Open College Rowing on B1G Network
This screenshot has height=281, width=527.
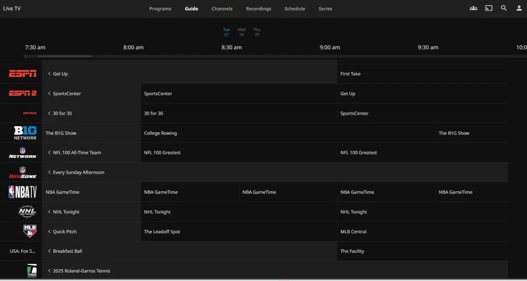pyautogui.click(x=288, y=133)
